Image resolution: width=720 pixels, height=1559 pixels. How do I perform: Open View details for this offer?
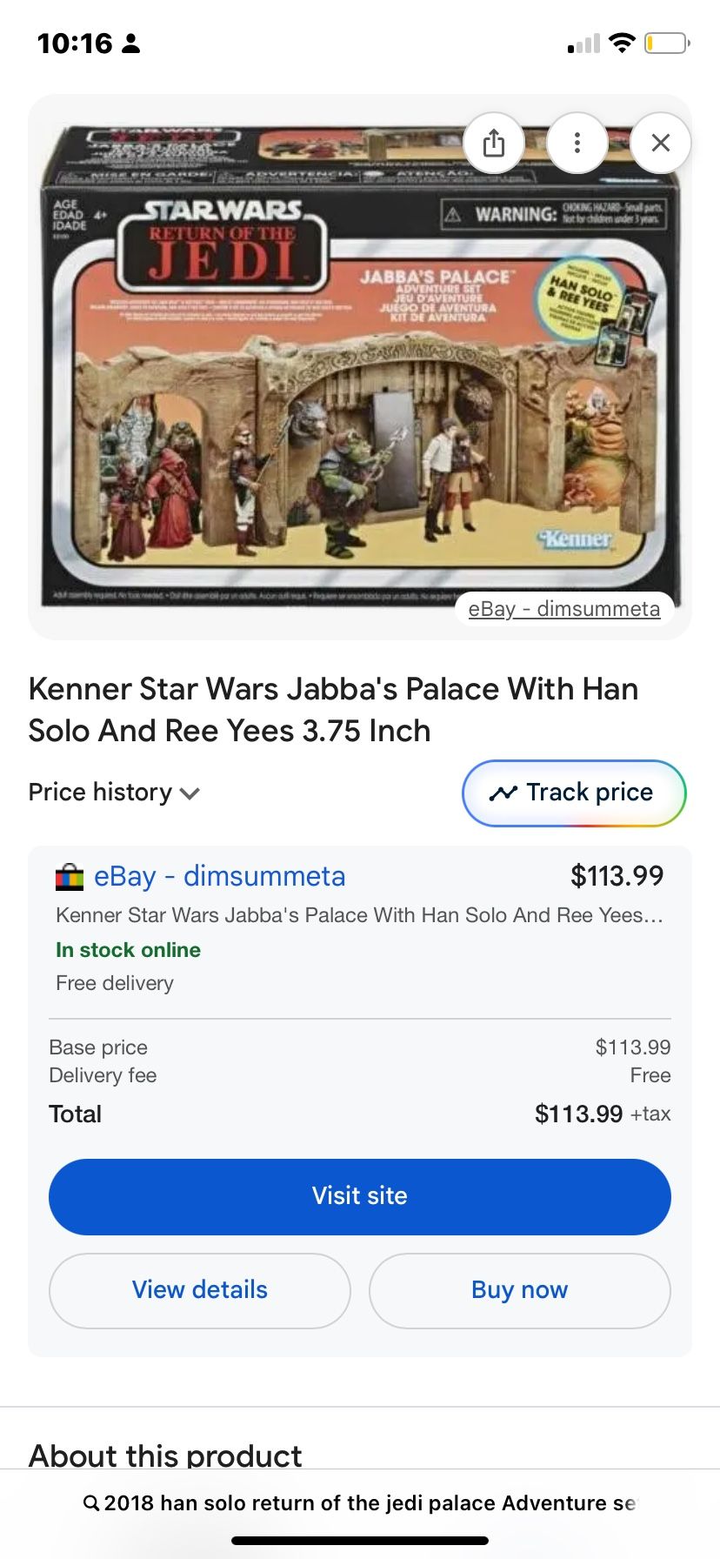click(200, 1290)
